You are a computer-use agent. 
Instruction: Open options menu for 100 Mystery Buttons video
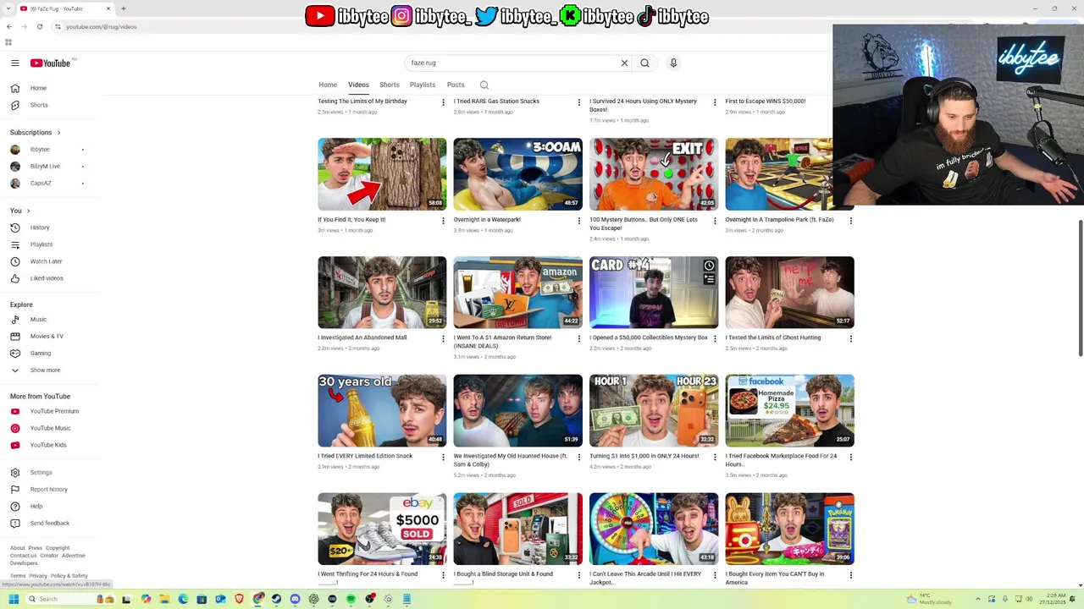tap(715, 221)
